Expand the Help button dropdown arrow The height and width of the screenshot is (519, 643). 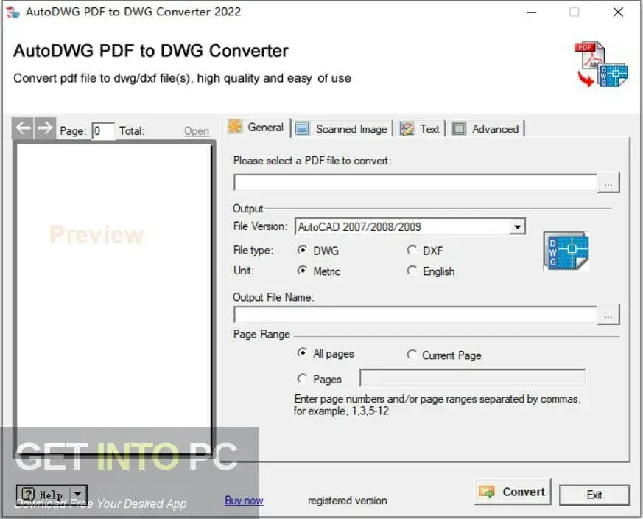77,494
